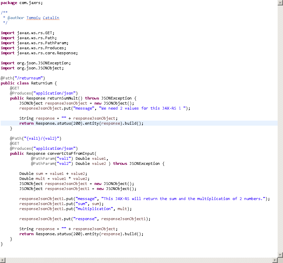Click the 'This JAX-RS will return' string

point(183,199)
